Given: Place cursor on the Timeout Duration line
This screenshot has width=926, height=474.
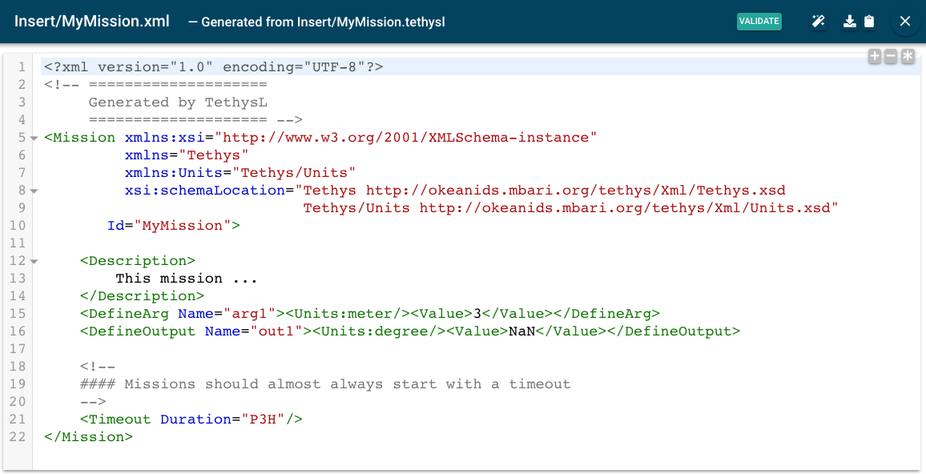Looking at the screenshot, I should (191, 420).
